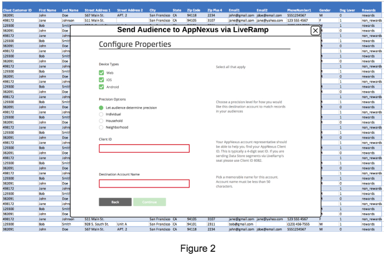Click the Unit A address cell
Viewport: 384px width, 256px height.
click(x=122, y=224)
